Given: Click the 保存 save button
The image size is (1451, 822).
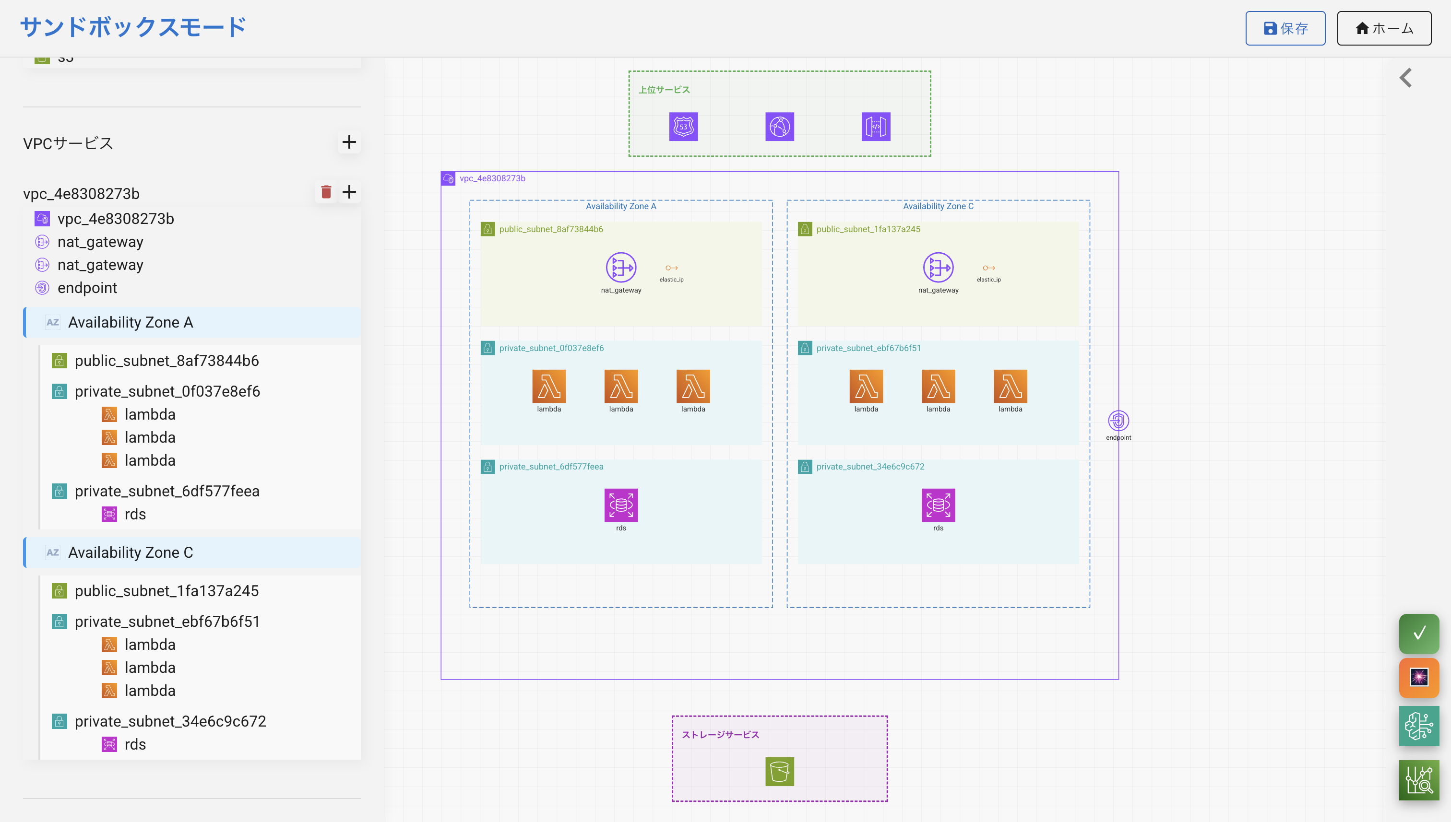Looking at the screenshot, I should 1285,28.
